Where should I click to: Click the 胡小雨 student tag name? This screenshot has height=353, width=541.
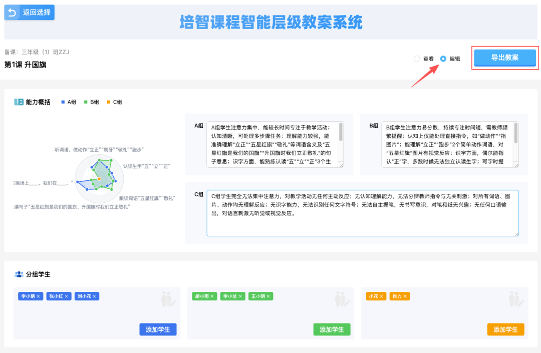click(x=202, y=296)
